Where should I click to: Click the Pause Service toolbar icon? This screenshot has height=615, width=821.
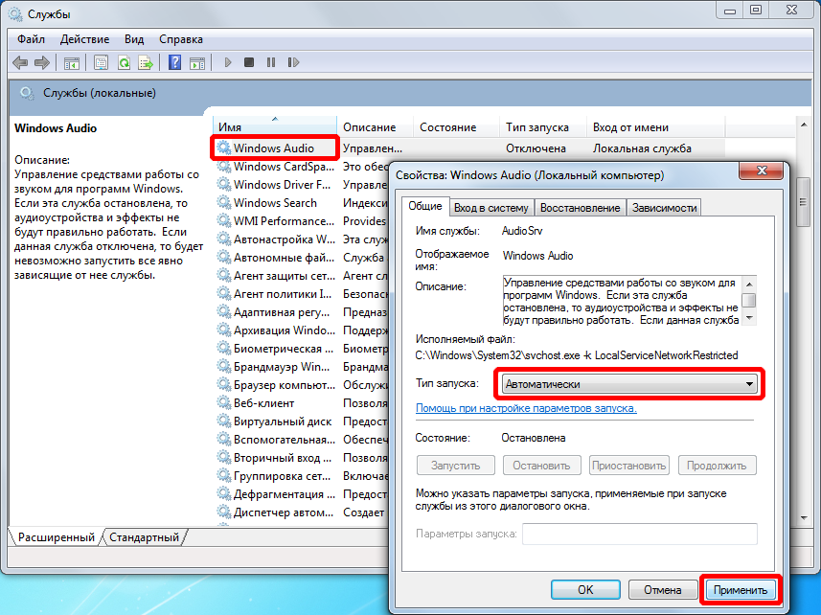click(271, 63)
